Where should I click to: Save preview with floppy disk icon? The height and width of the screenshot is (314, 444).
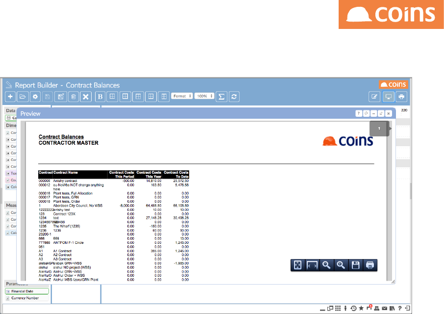pyautogui.click(x=355, y=265)
